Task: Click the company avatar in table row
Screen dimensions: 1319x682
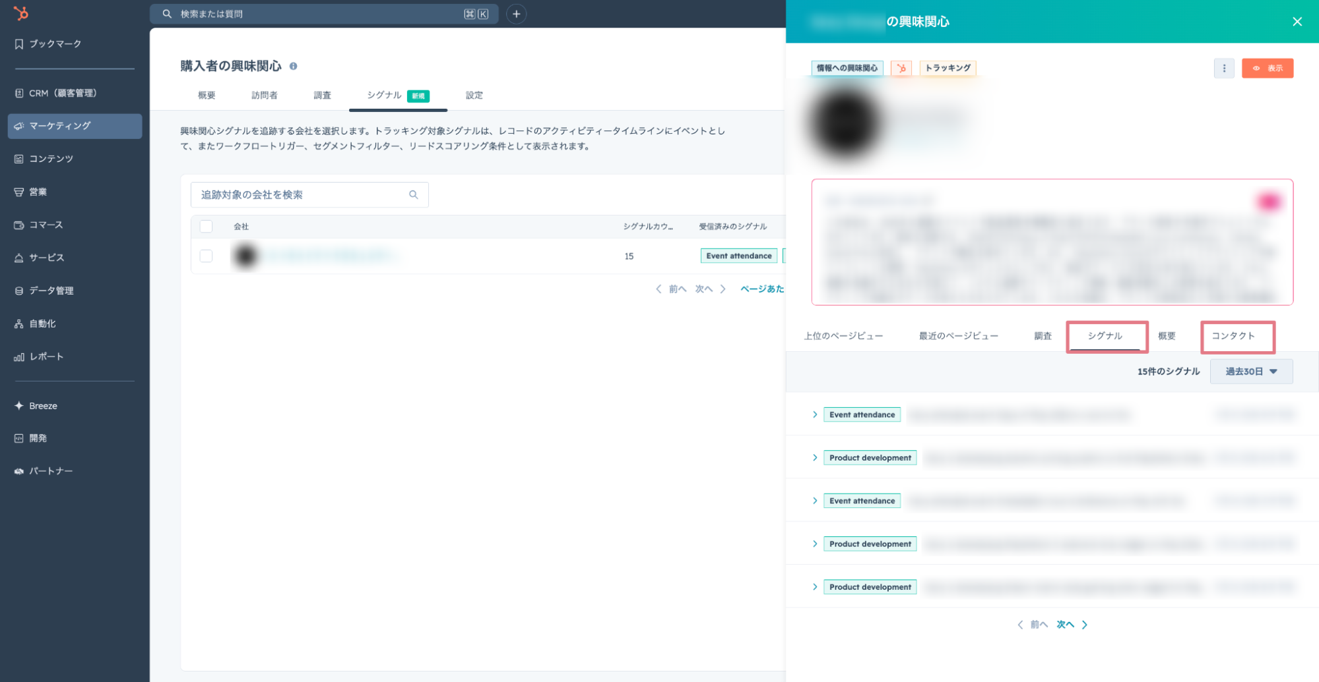Action: coord(246,256)
